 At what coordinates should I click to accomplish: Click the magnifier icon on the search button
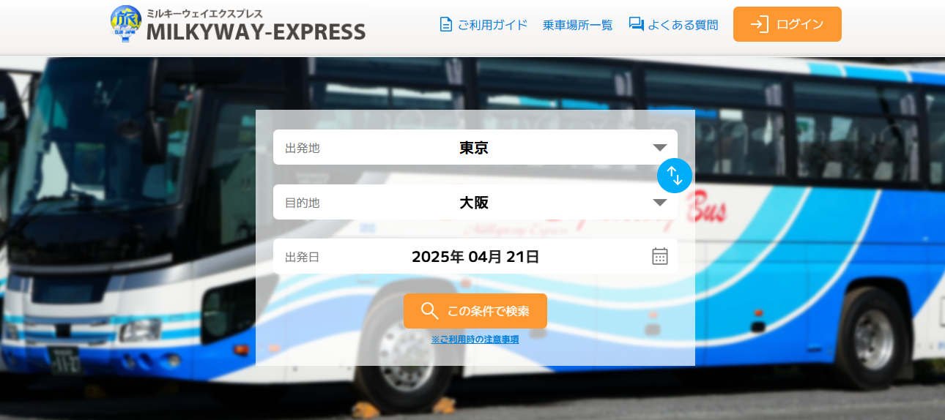430,311
